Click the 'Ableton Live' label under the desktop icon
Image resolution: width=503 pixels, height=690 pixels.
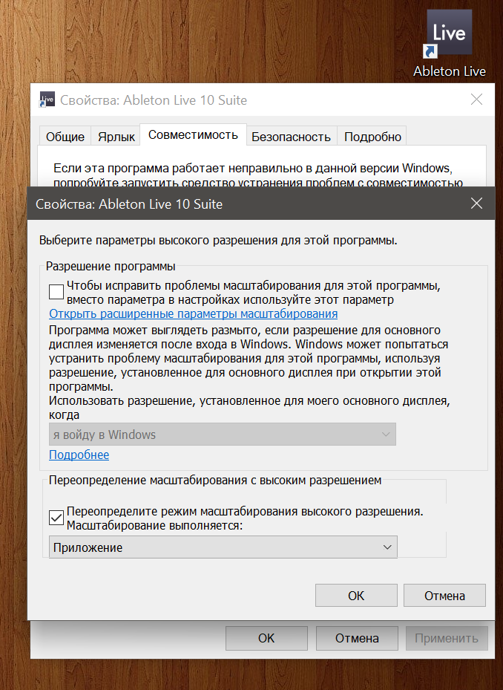pyautogui.click(x=450, y=71)
